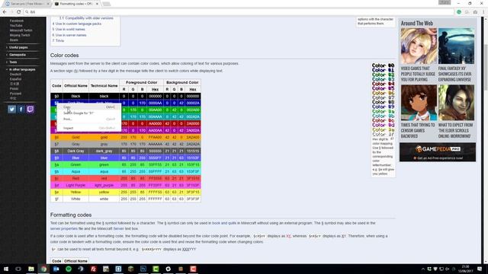The image size is (488, 274).
Task: Open the YouTube sidebar link
Action: pos(16,25)
